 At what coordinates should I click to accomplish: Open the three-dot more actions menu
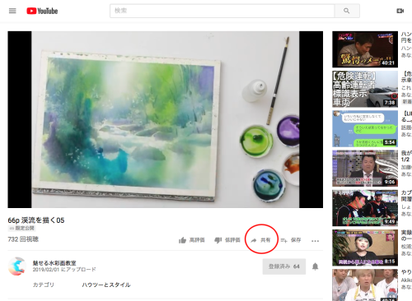[315, 241]
